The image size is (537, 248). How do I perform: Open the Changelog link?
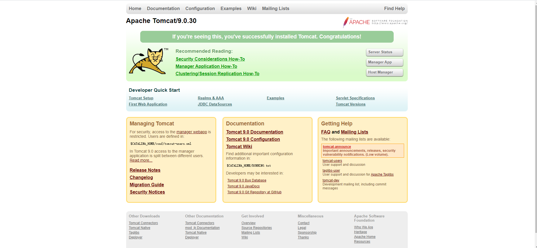coord(141,177)
